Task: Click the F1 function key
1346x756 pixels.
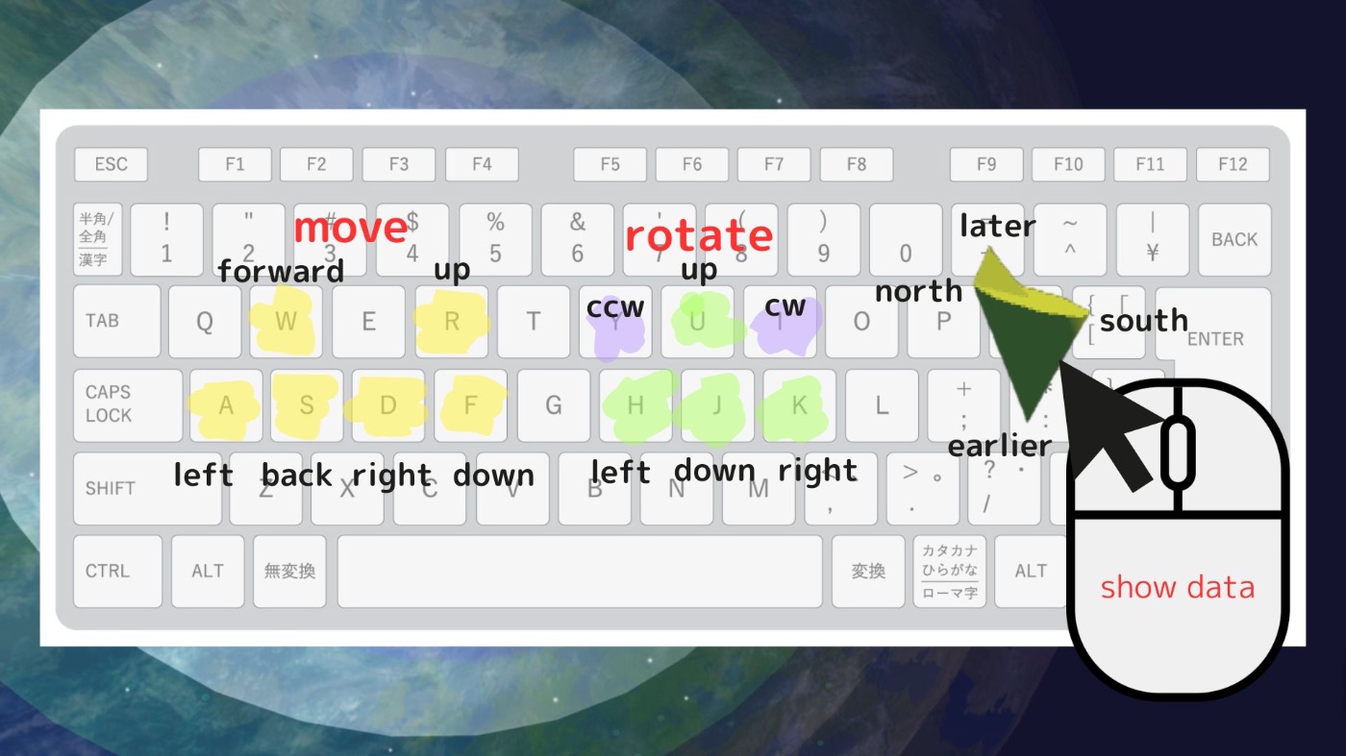Action: (235, 164)
